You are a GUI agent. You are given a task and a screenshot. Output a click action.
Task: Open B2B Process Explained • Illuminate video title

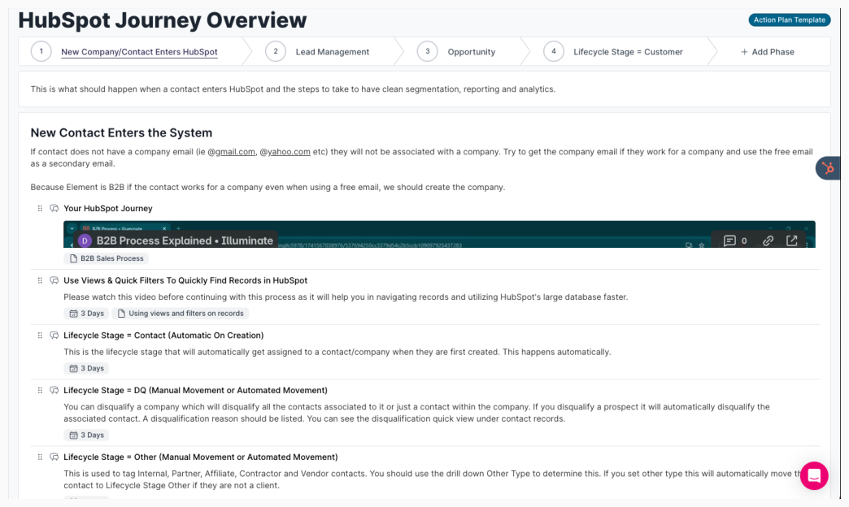185,240
